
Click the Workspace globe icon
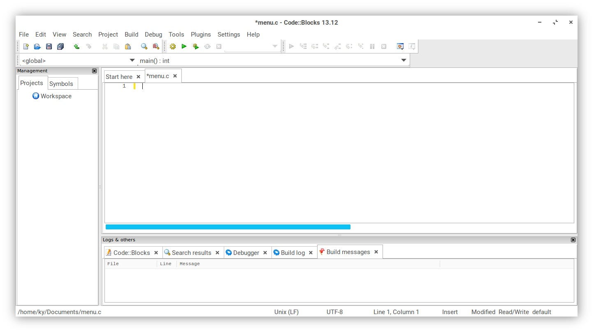[x=36, y=96]
